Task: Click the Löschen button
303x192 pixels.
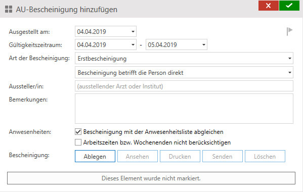Action: point(265,156)
